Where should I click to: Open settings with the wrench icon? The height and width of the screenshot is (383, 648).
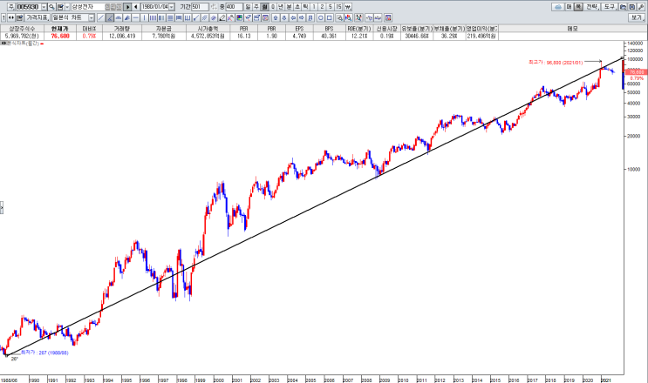[x=641, y=7]
